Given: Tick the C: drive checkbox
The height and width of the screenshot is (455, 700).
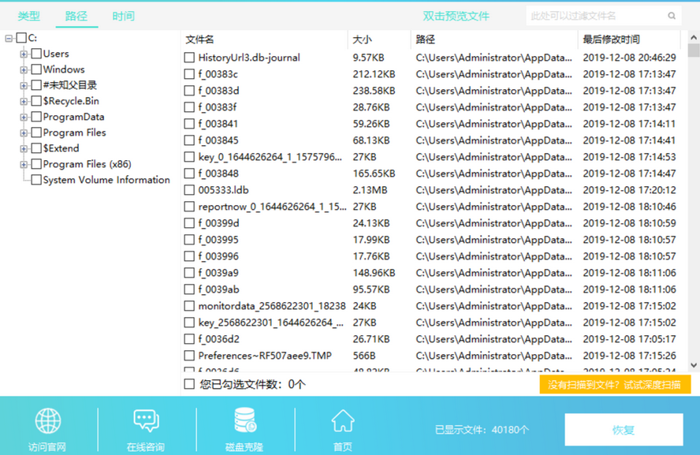Looking at the screenshot, I should click(x=21, y=37).
